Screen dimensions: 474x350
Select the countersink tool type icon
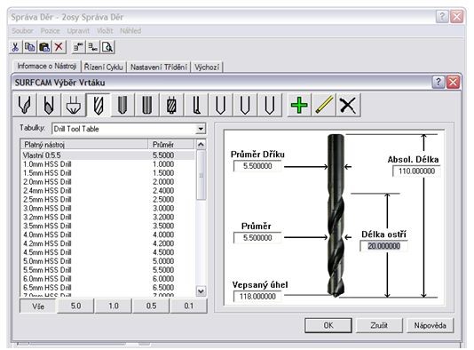[74, 106]
